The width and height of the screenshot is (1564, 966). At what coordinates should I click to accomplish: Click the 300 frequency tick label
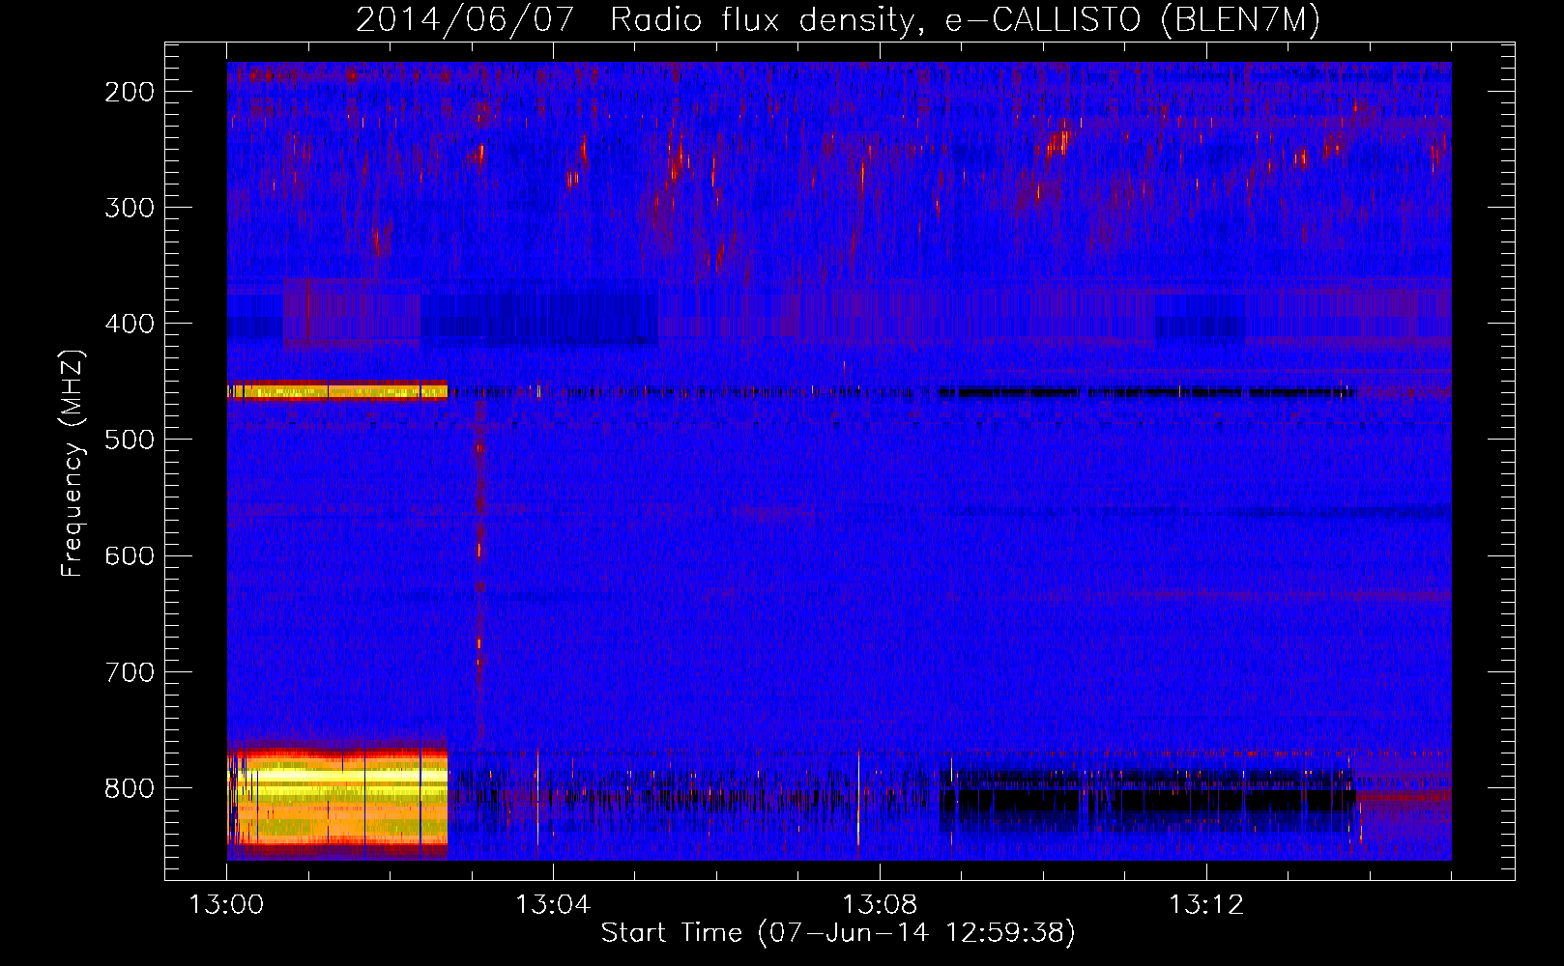tap(130, 208)
